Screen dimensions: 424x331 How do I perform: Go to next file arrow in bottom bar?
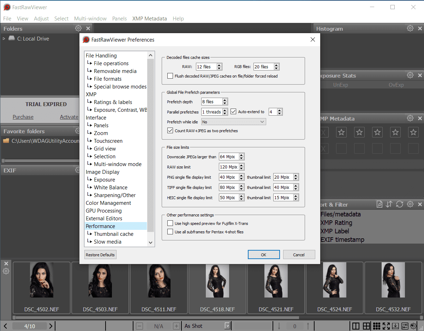[x=51, y=326]
